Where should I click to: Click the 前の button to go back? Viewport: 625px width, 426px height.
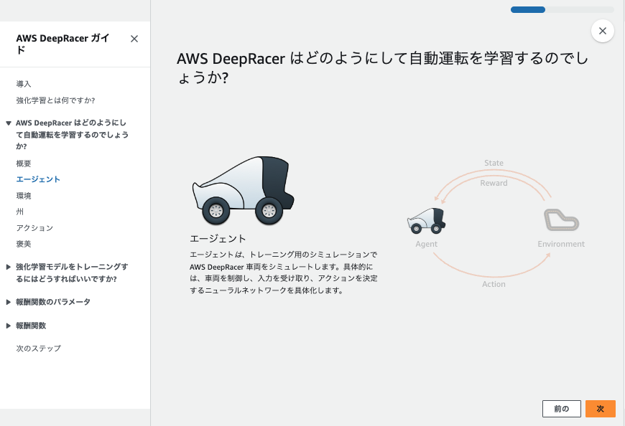pos(561,408)
